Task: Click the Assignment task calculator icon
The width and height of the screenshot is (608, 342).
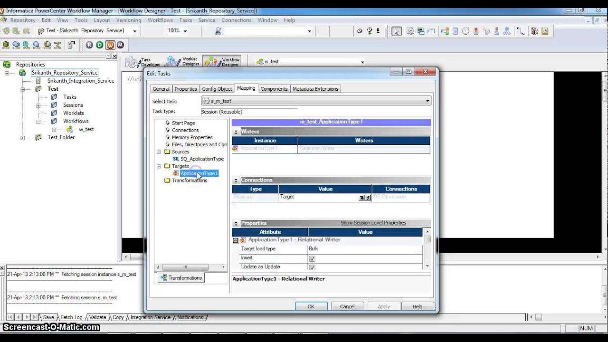Action: (x=455, y=31)
